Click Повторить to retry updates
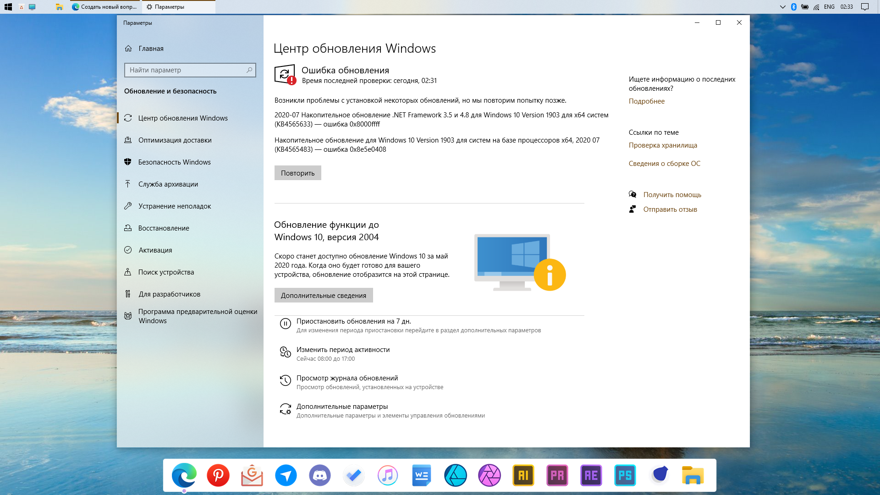Image resolution: width=880 pixels, height=495 pixels. pos(298,172)
